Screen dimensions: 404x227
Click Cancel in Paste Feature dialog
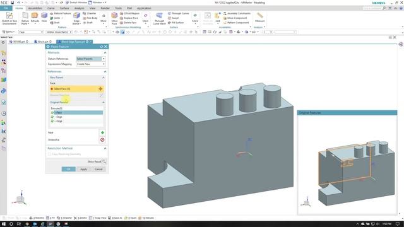[x=98, y=169]
